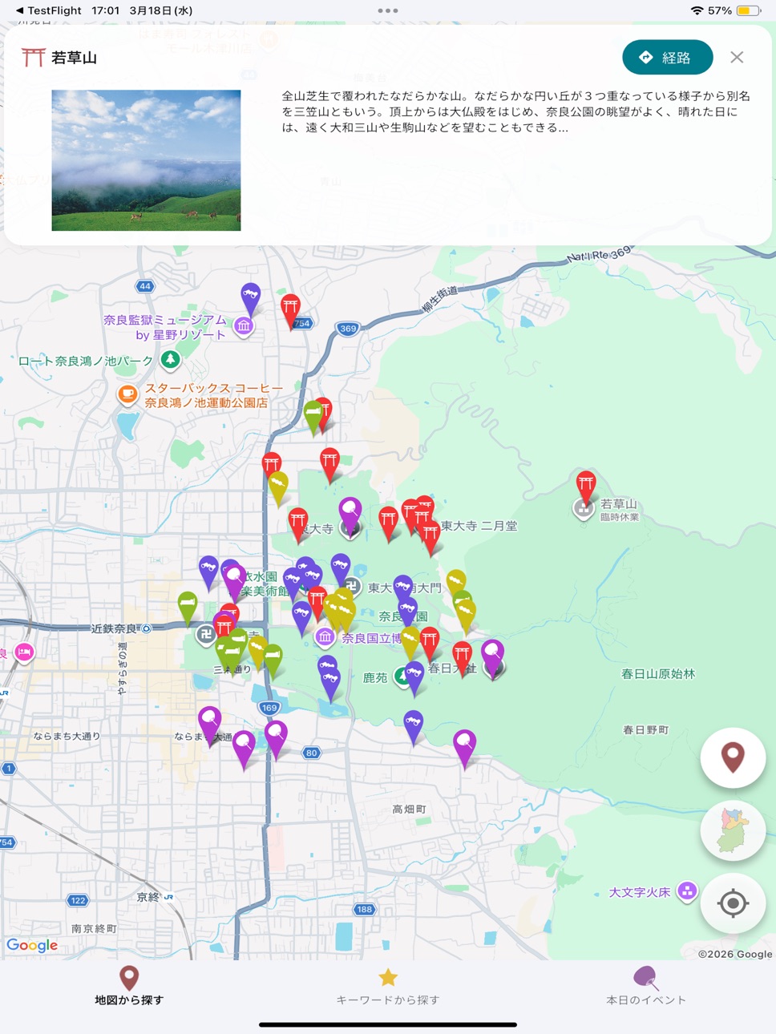Close the 若草山 info card
The height and width of the screenshot is (1034, 776).
pos(737,57)
